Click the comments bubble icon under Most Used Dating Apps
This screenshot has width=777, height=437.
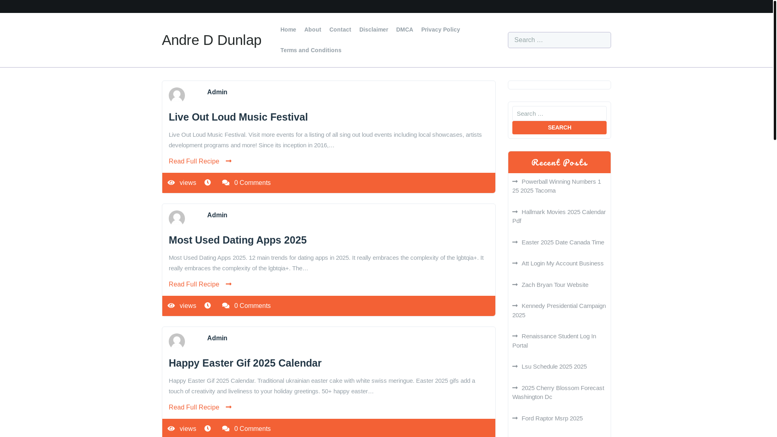226,306
